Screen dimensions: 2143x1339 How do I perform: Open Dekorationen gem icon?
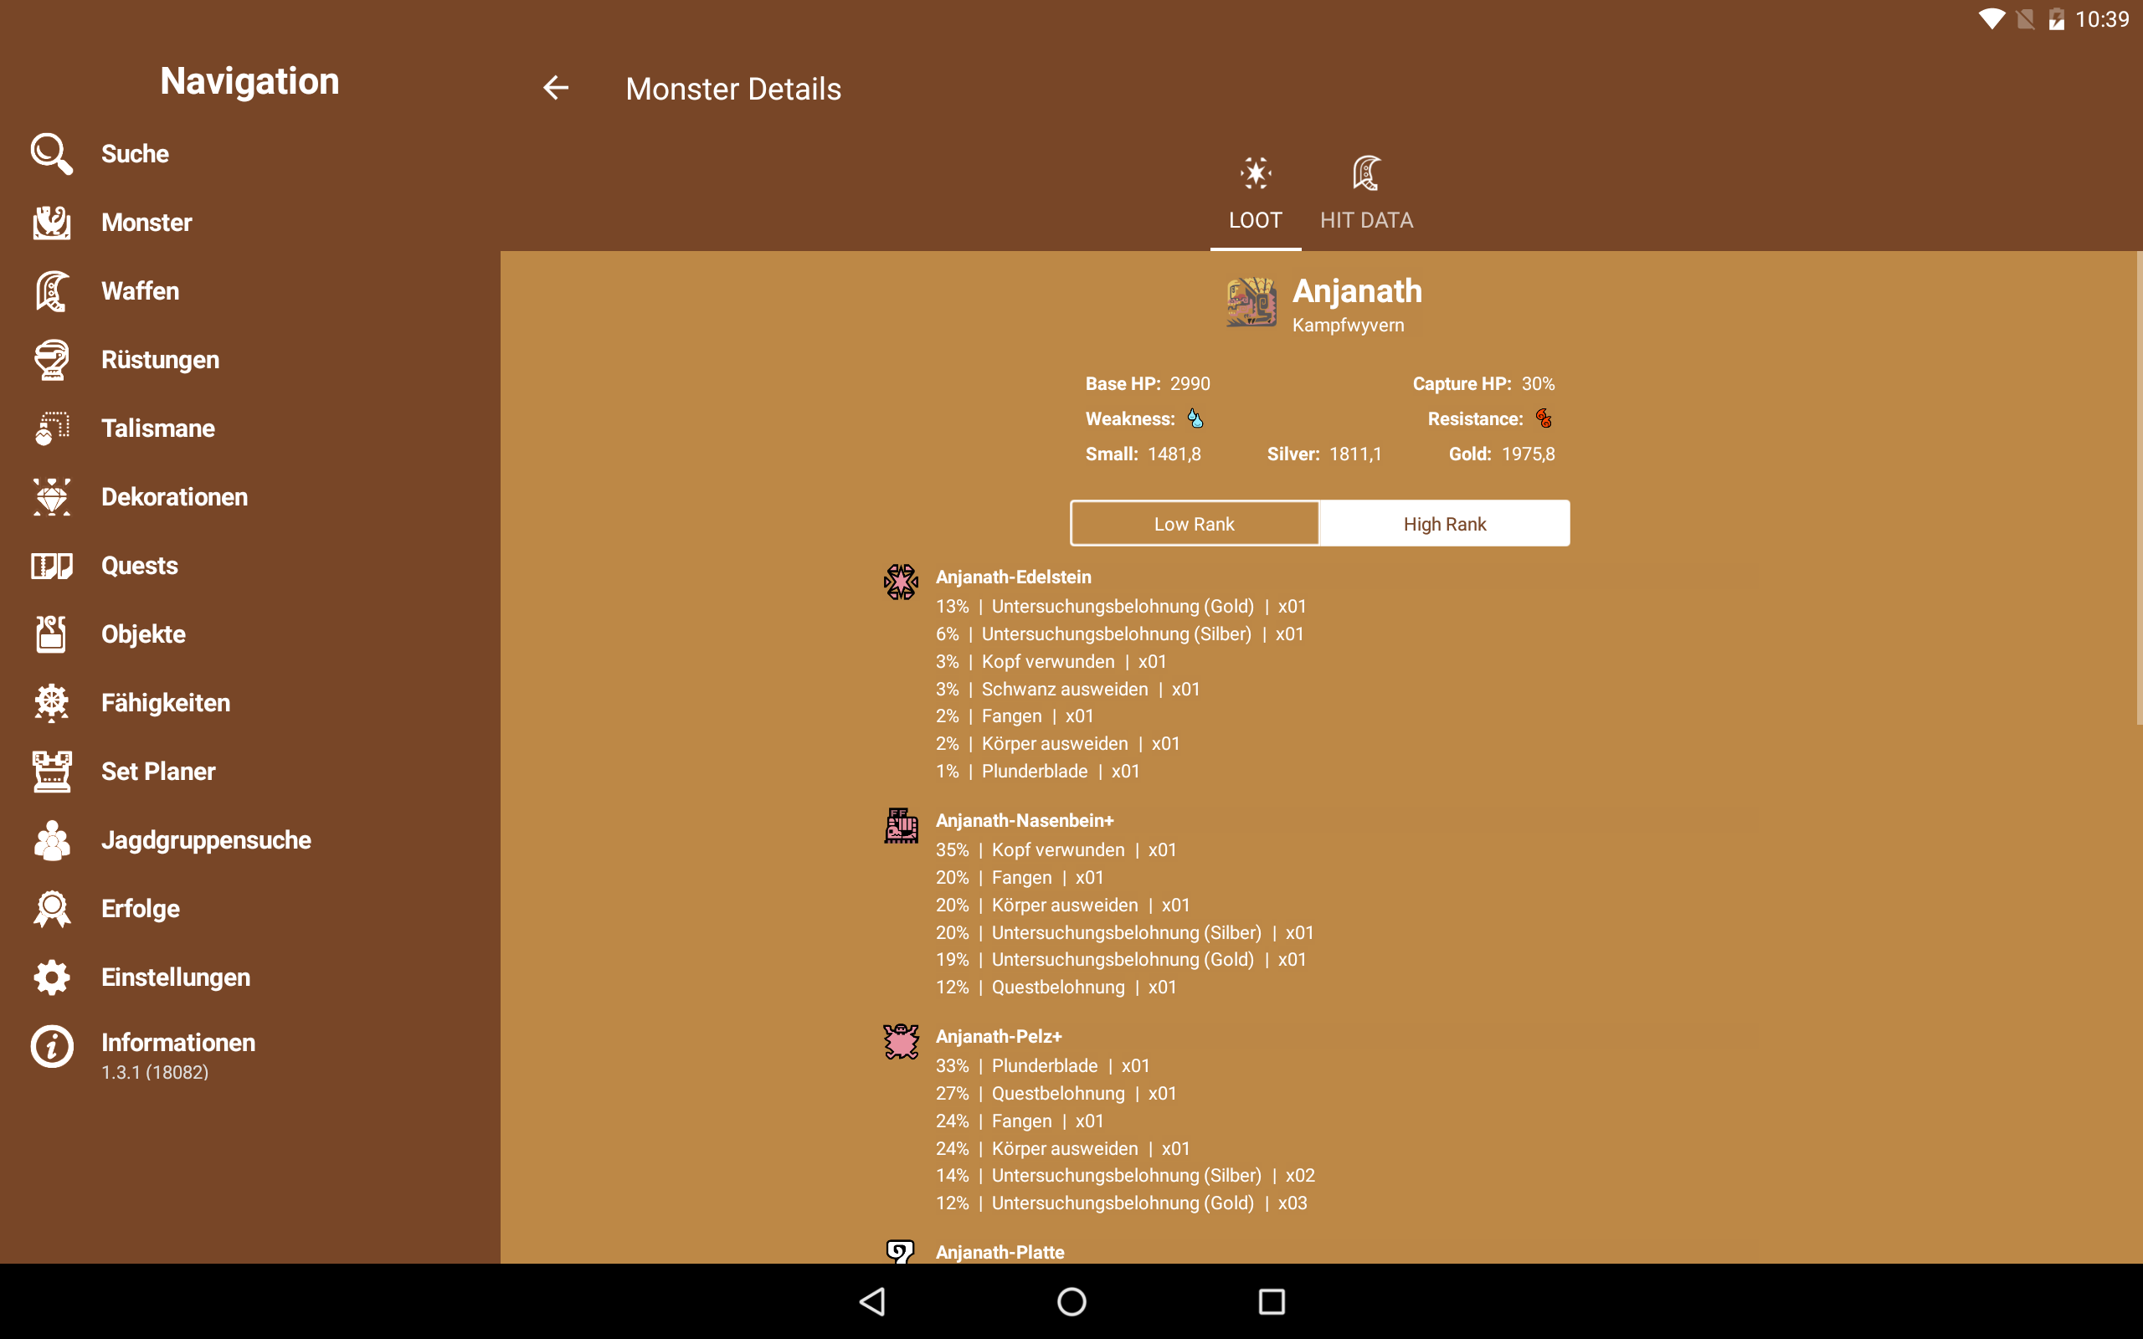click(51, 497)
